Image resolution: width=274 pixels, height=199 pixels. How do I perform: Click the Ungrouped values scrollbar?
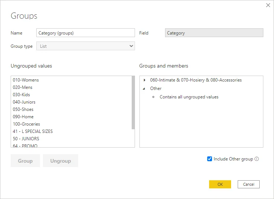[x=133, y=103]
